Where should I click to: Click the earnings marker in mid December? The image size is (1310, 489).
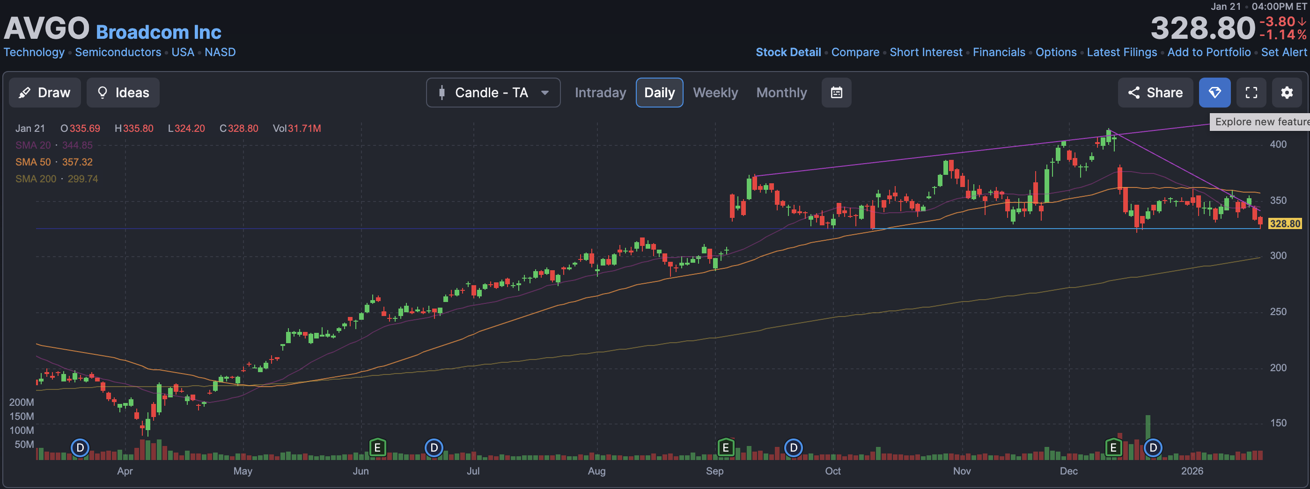pyautogui.click(x=1113, y=448)
